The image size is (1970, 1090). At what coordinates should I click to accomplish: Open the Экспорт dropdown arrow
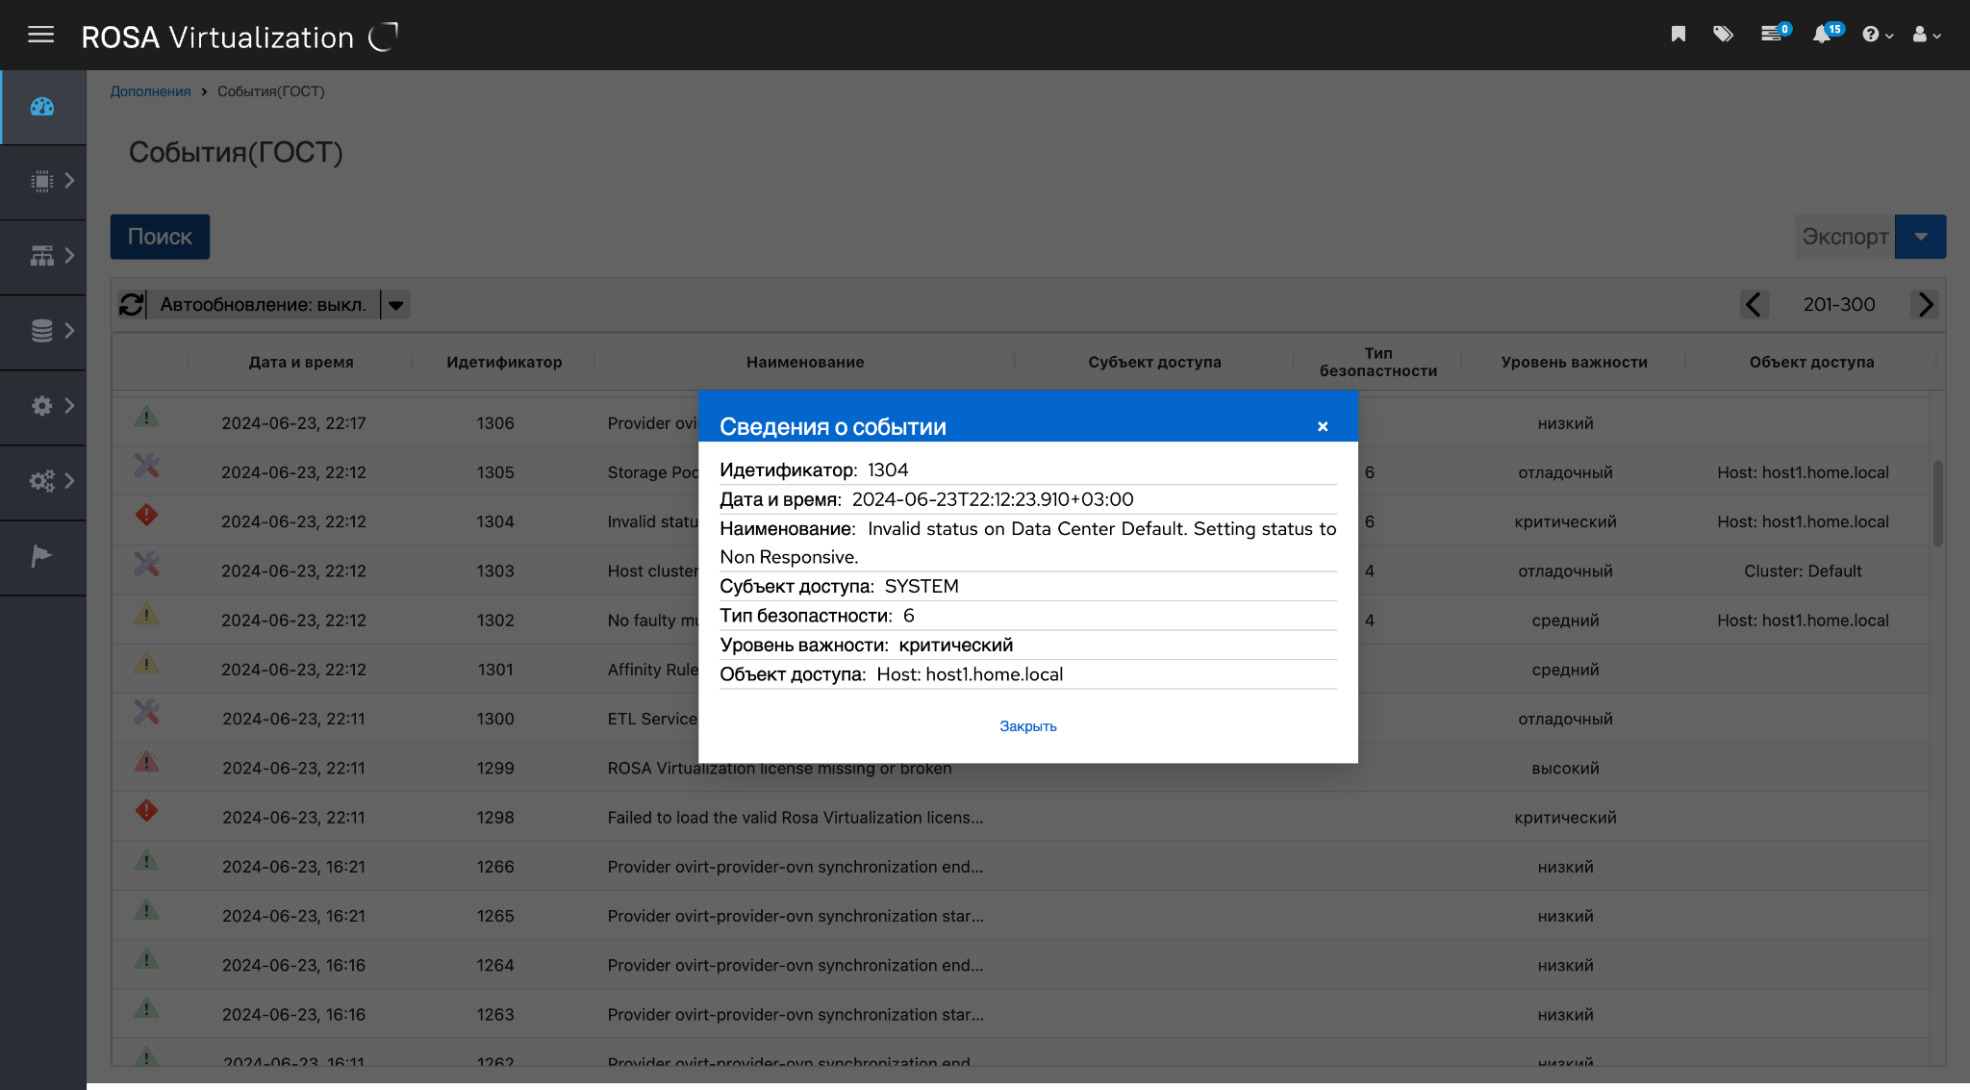1920,237
